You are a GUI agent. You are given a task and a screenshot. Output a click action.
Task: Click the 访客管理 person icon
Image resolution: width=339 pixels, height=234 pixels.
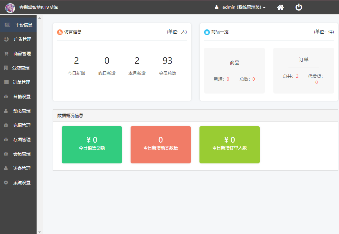coord(6,168)
